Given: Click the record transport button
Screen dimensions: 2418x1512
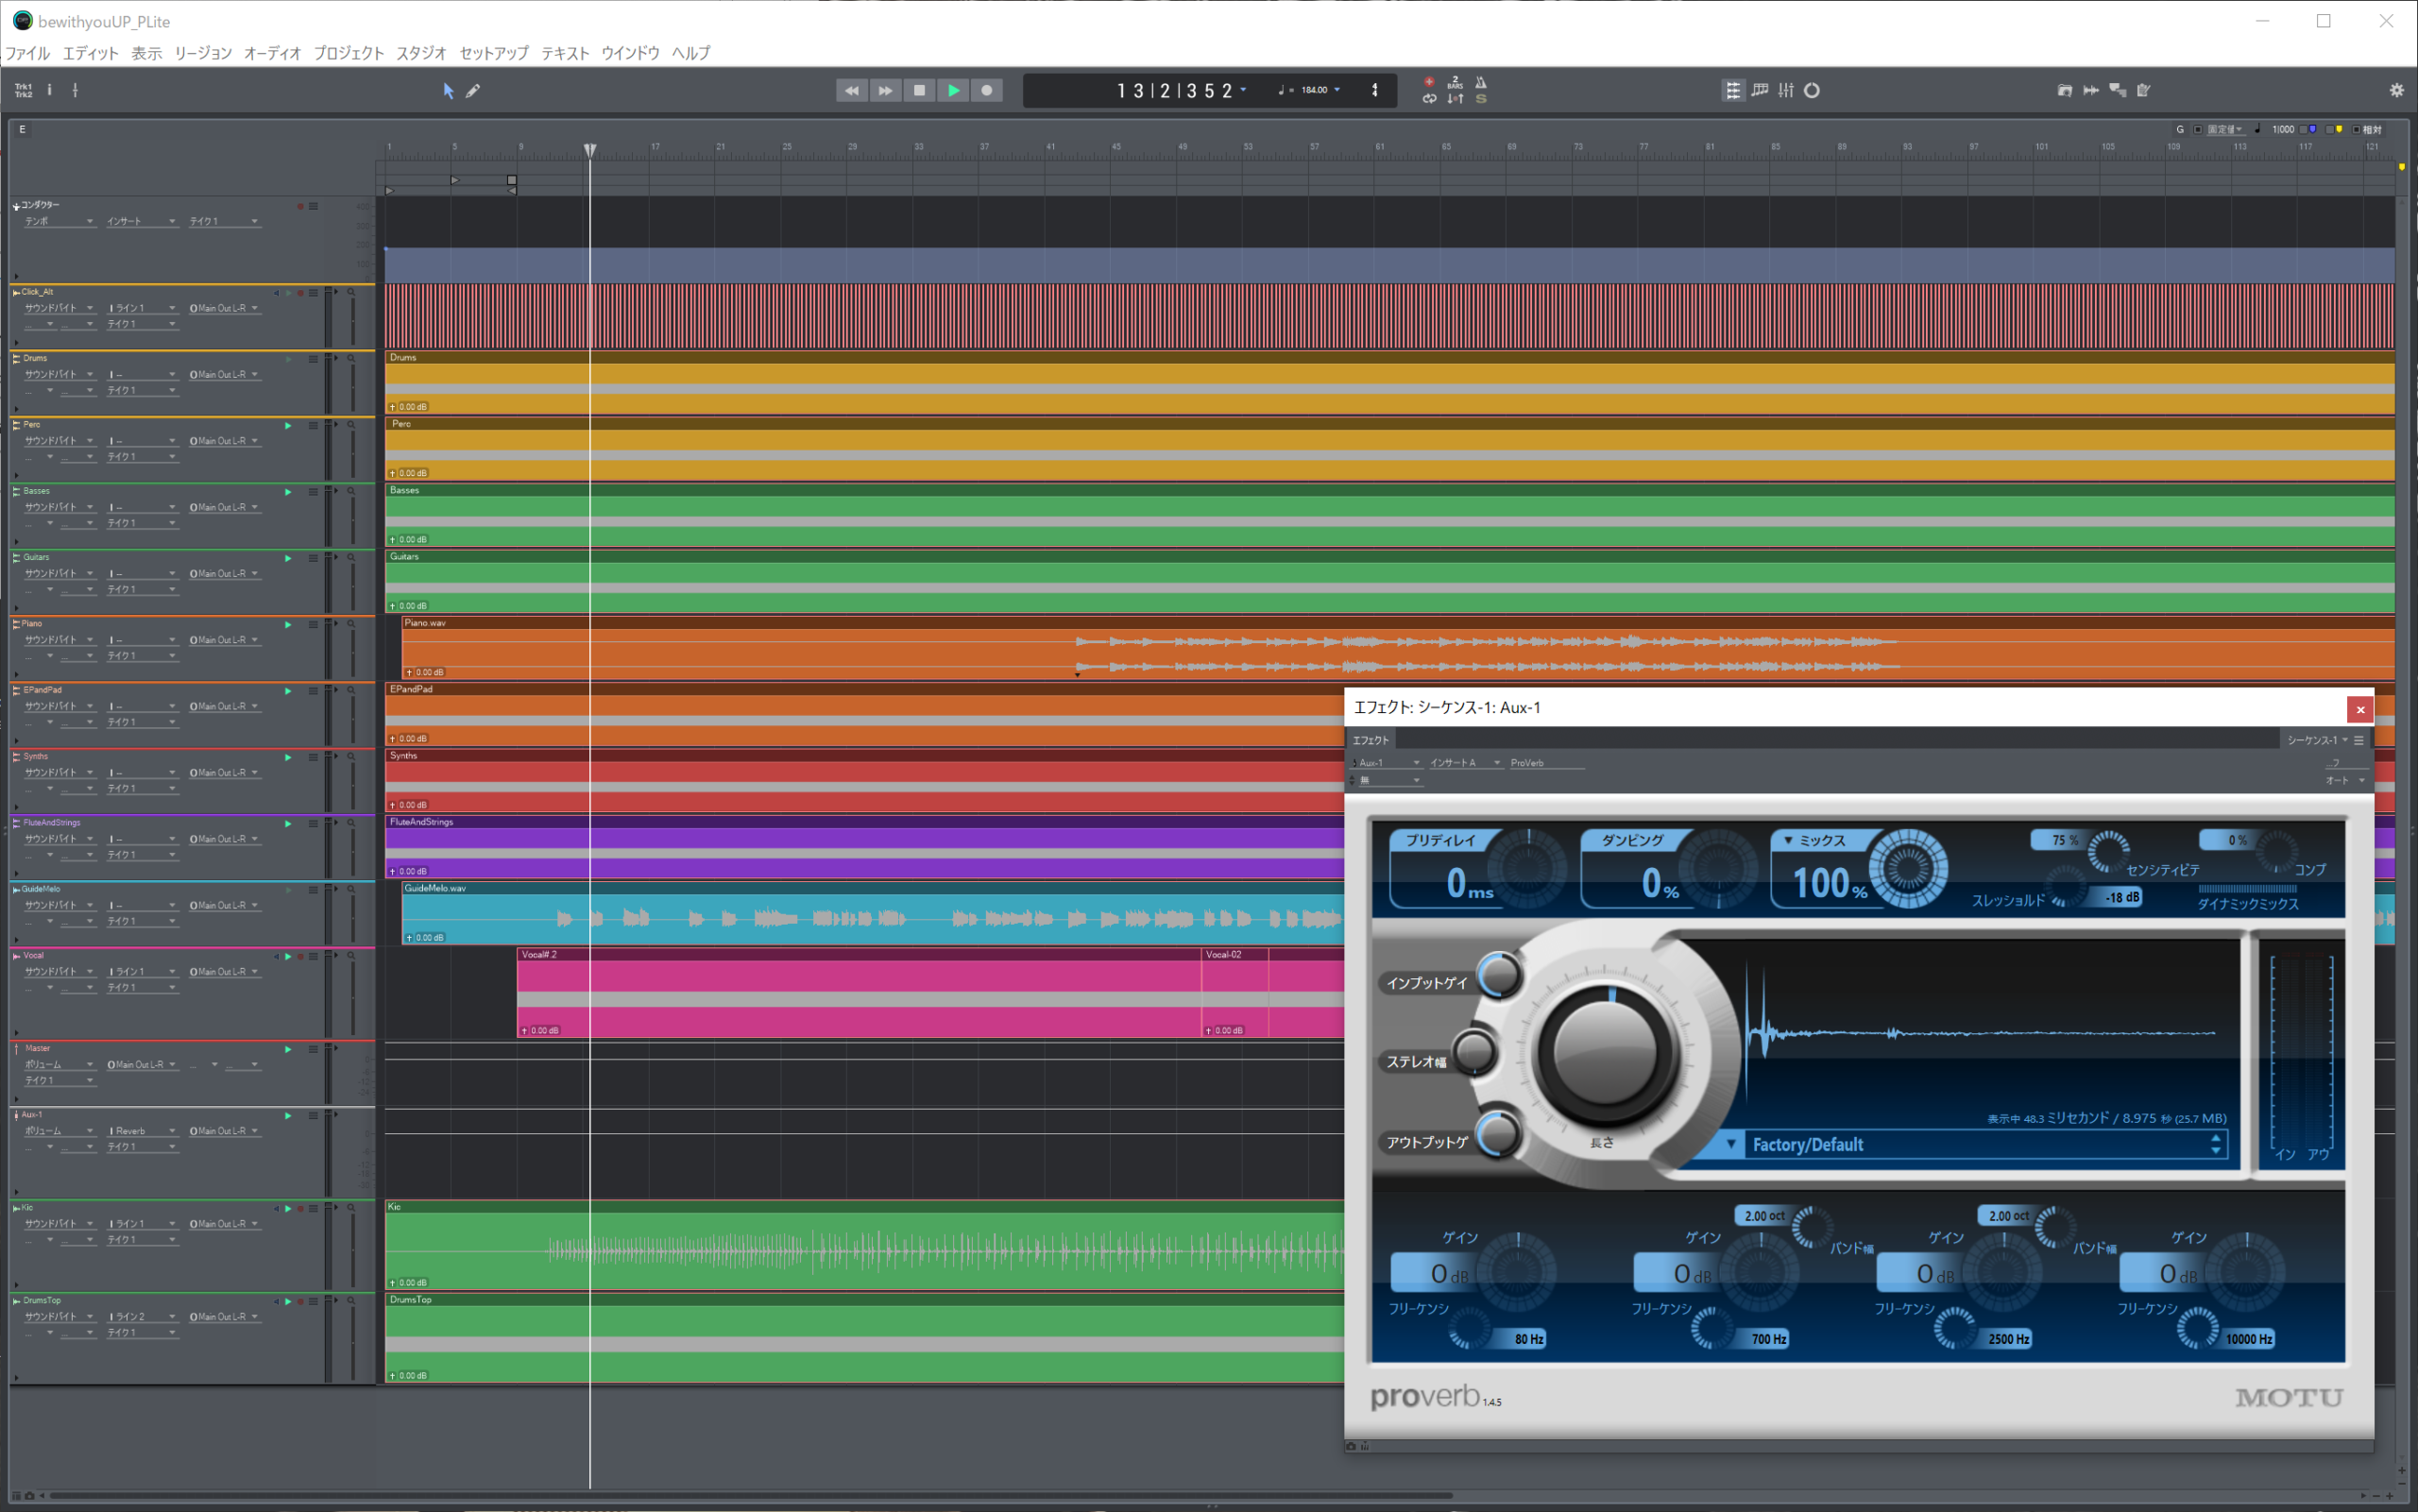Looking at the screenshot, I should coord(987,90).
